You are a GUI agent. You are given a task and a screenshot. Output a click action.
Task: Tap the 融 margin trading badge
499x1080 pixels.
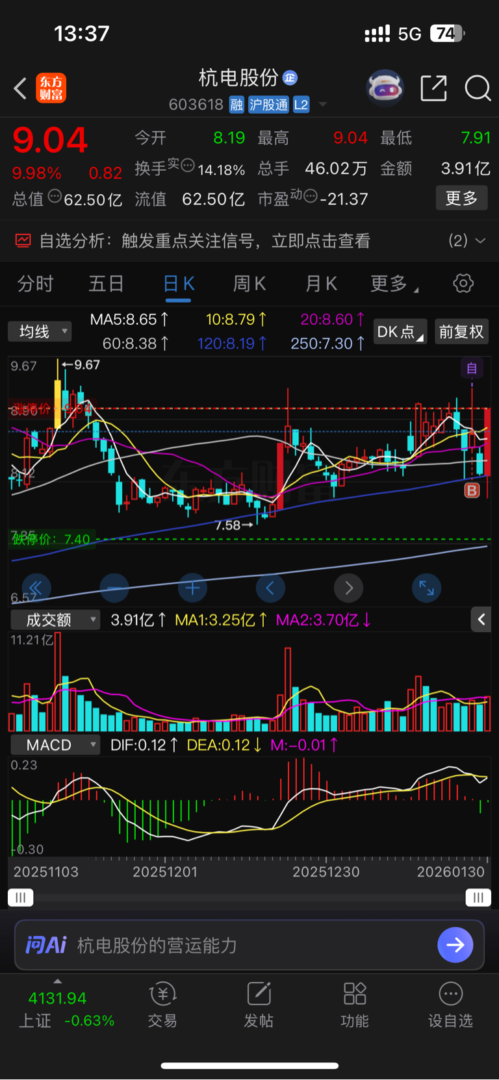[237, 105]
